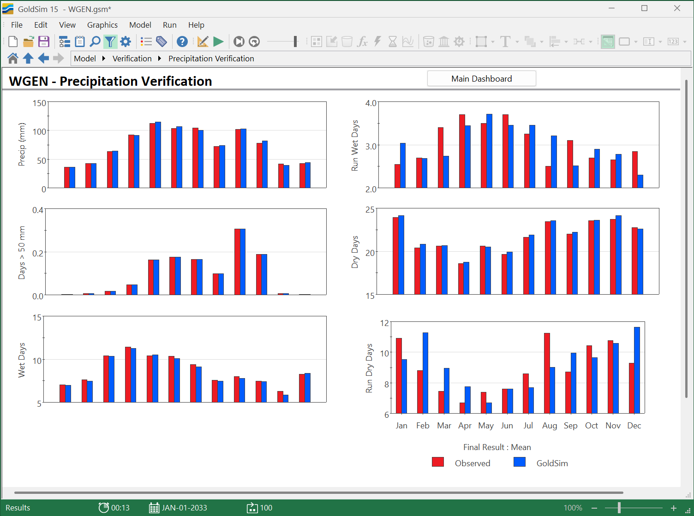
Task: Open the Graphics menu
Action: pos(102,25)
